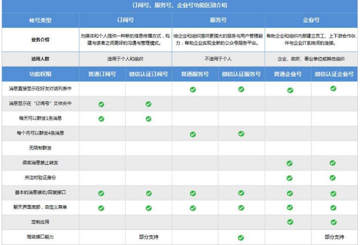The width and height of the screenshot is (360, 245).
Task: Click the 订阅号 description starting 为媒体和个人提供
Action: click(x=125, y=39)
